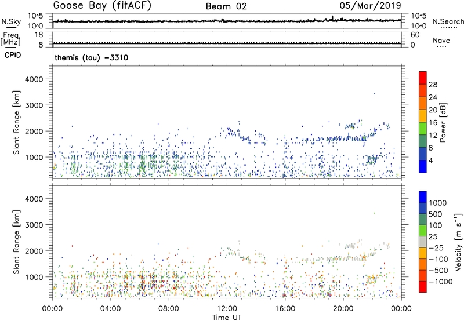This screenshot has height=321, width=464.
Task: Click the Power [dB] colorbar label
Action: click(443, 122)
